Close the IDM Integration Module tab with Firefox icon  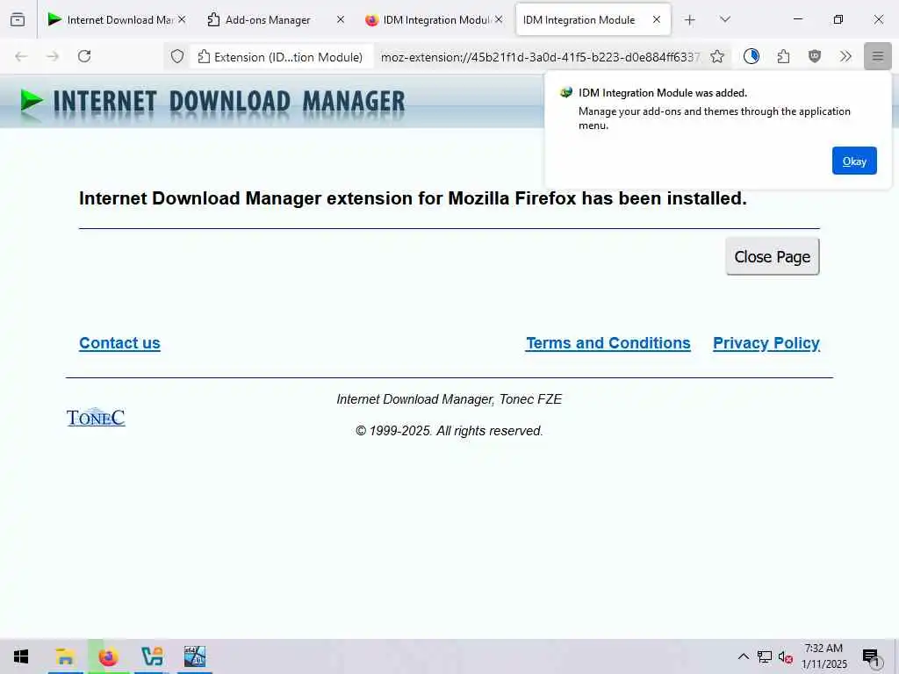[x=499, y=19]
